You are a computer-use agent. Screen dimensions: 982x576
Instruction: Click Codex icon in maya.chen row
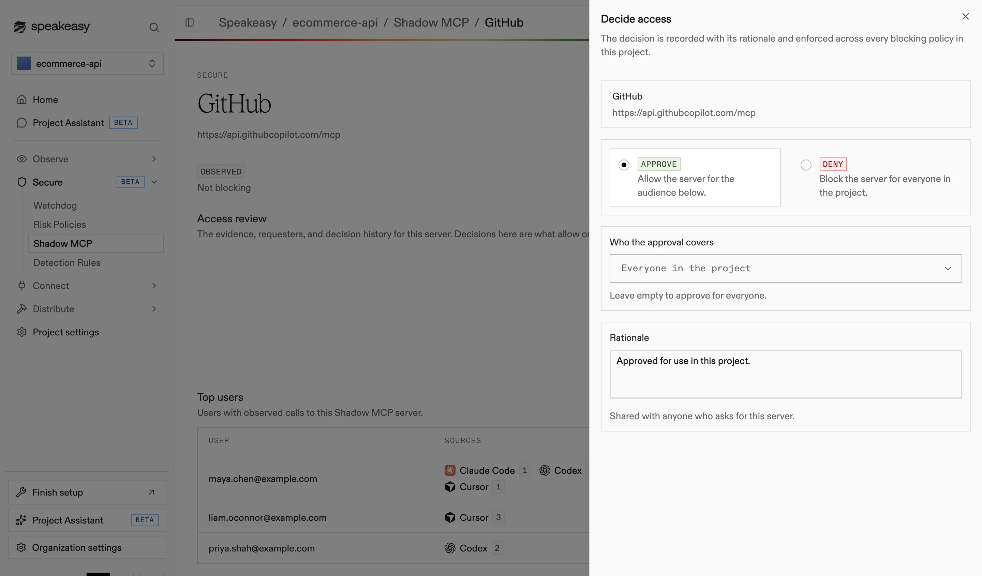(545, 470)
